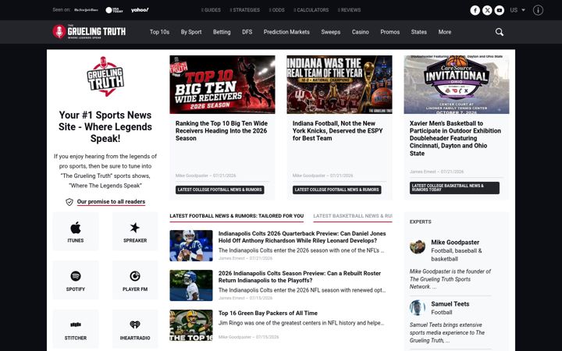Open the X (Twitter) social icon
Image resolution: width=562 pixels, height=351 pixels.
point(487,10)
